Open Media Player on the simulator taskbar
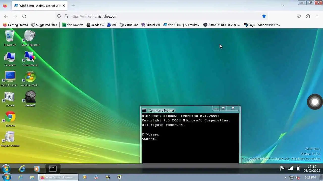The image size is (323, 181). 37,169
